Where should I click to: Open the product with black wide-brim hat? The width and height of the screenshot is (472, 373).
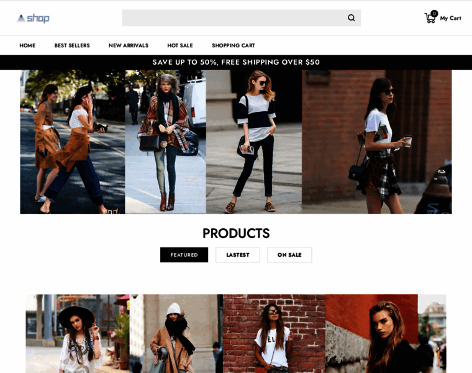pos(78,334)
